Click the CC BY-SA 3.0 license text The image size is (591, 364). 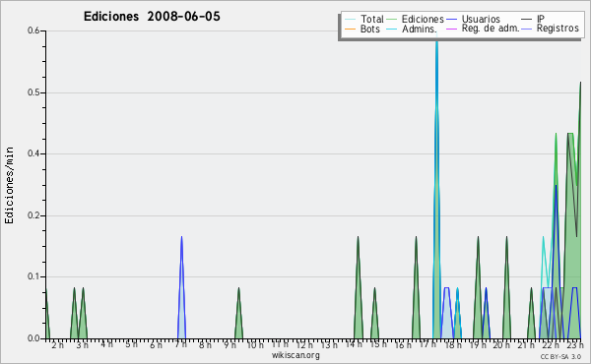click(560, 356)
